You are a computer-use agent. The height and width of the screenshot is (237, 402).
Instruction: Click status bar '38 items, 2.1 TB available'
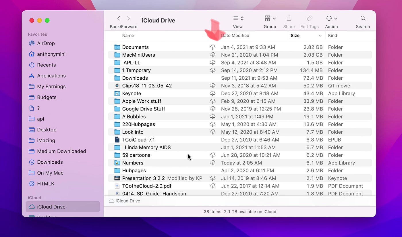coord(240,211)
